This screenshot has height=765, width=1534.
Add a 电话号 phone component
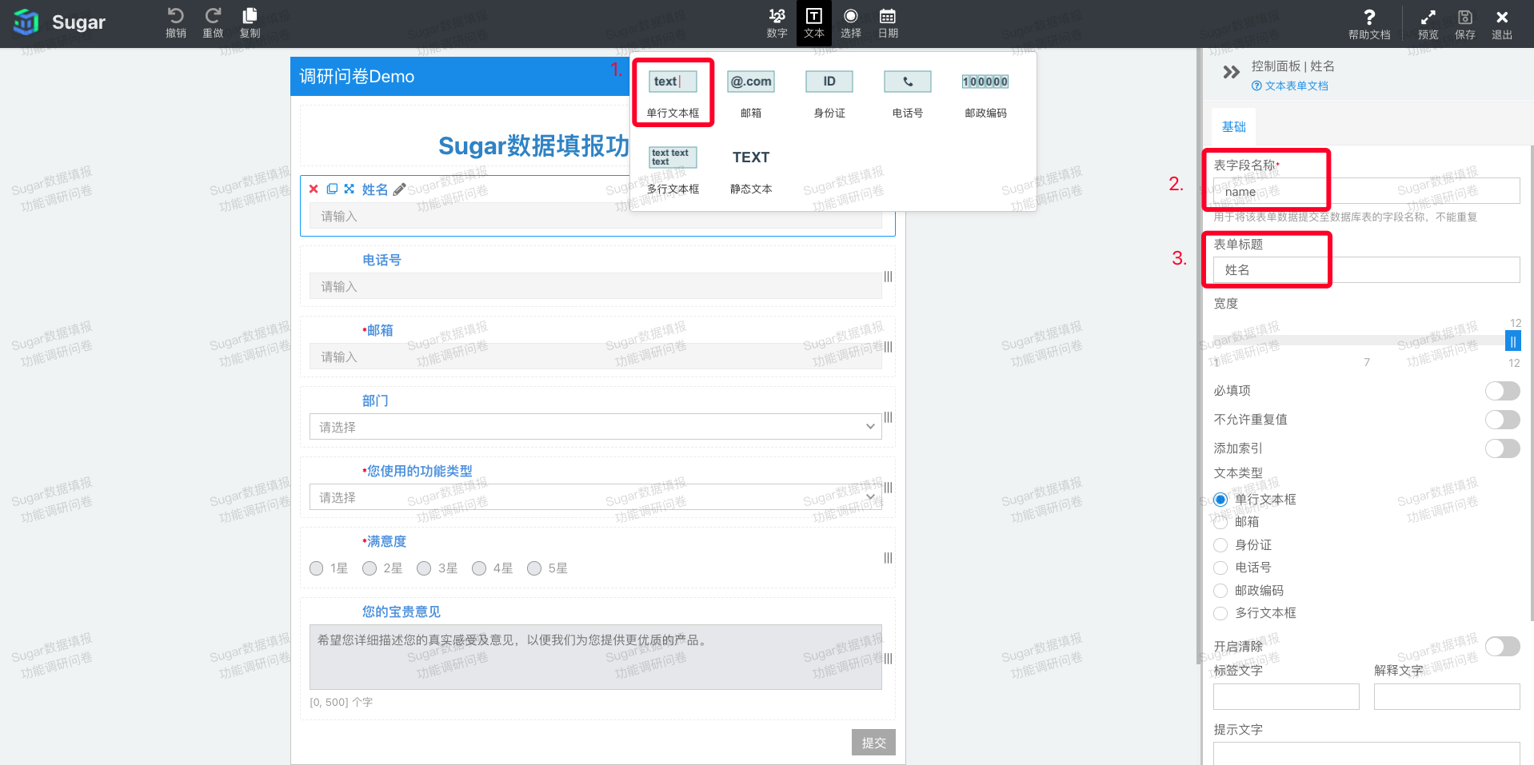coord(908,93)
